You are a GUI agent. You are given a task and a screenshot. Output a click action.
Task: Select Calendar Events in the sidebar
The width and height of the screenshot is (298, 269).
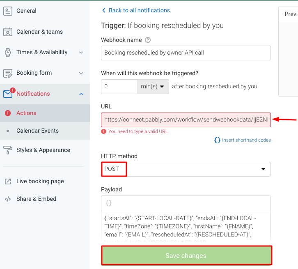pyautogui.click(x=37, y=131)
